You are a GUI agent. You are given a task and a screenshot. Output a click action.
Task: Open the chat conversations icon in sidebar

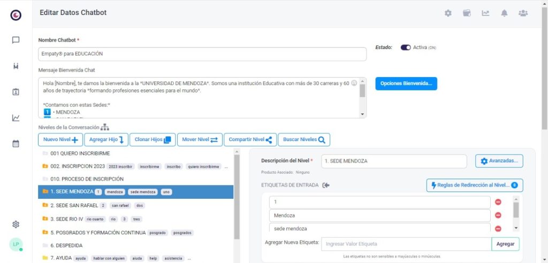click(x=16, y=40)
